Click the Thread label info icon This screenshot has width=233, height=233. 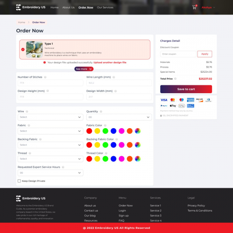click(x=30, y=153)
